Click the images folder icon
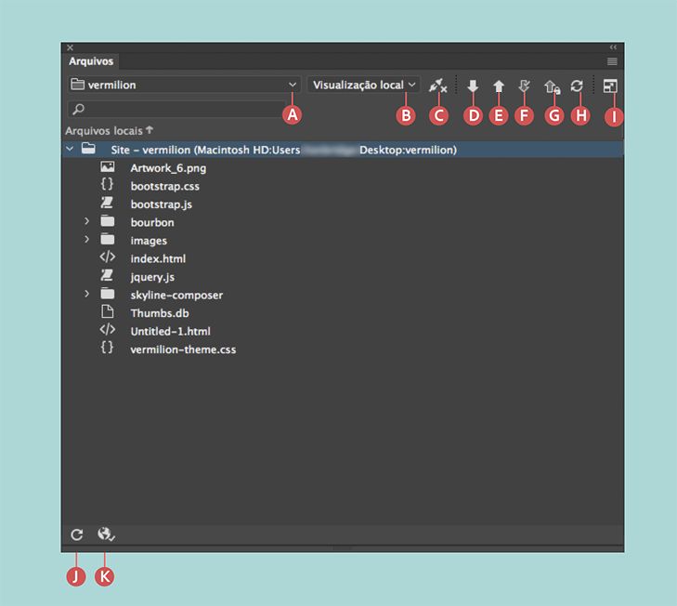 (x=108, y=239)
